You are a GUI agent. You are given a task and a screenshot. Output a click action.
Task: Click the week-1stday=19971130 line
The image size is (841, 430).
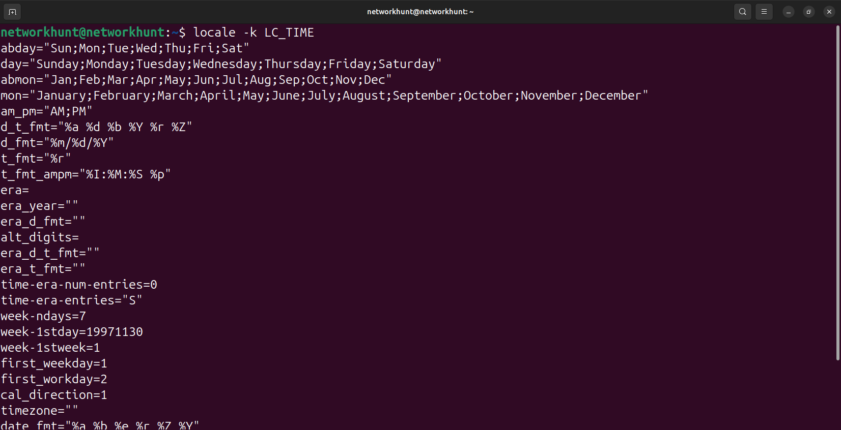coord(72,332)
